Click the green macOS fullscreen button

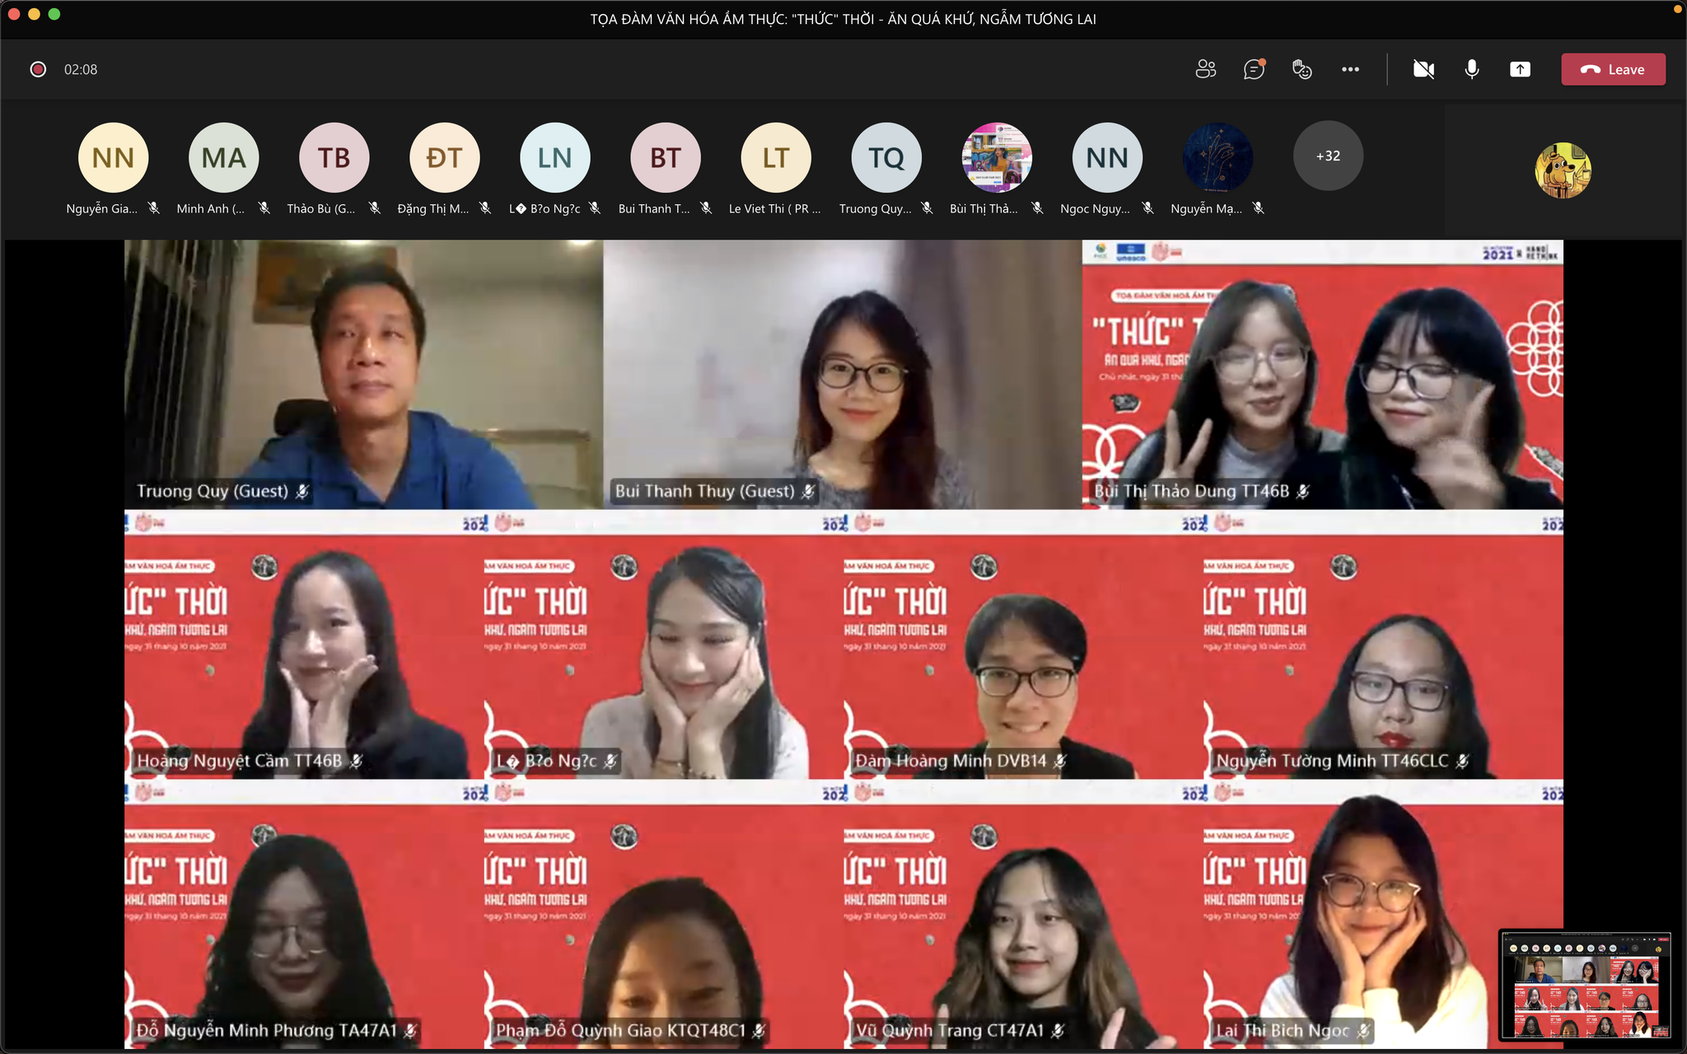click(x=54, y=14)
